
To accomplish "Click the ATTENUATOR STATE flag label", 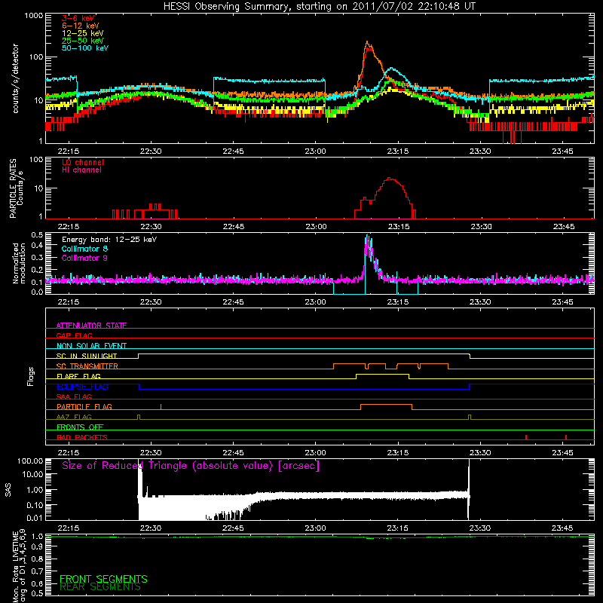I will 91,326.
